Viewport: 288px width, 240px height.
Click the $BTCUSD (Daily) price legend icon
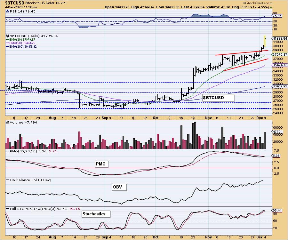point(8,36)
